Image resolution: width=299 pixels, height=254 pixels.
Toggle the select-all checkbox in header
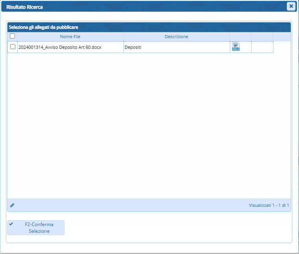click(13, 36)
